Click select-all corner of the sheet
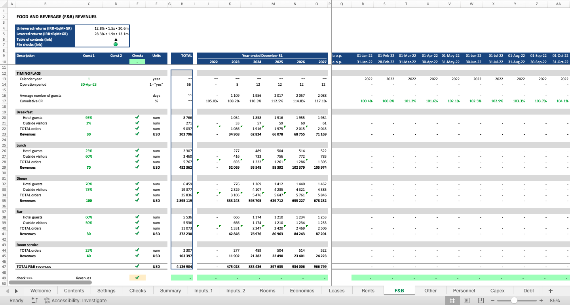The width and height of the screenshot is (570, 305). pyautogui.click(x=4, y=4)
